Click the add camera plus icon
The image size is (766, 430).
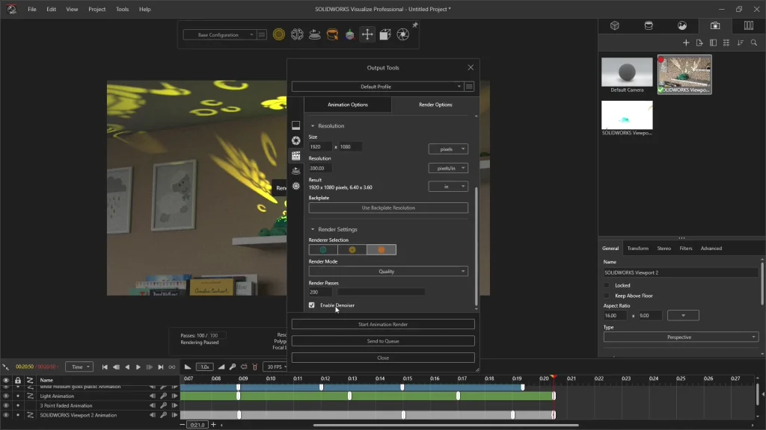[x=686, y=43]
